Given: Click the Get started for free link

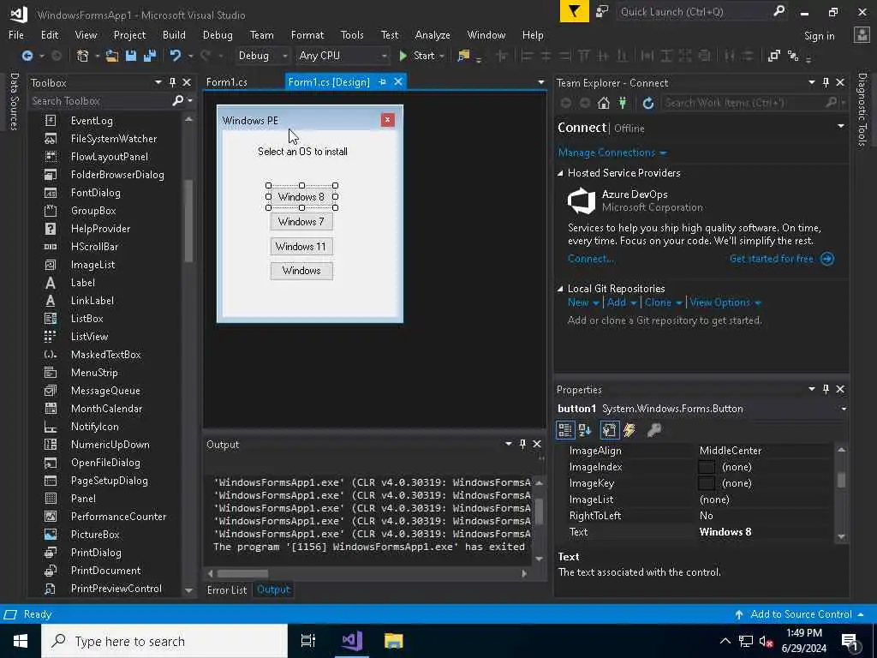Looking at the screenshot, I should [x=771, y=259].
